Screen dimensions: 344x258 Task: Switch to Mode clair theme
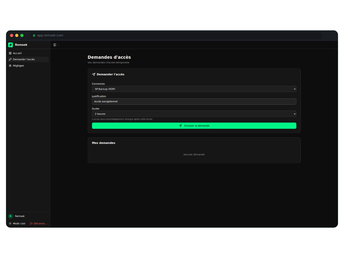pyautogui.click(x=17, y=223)
